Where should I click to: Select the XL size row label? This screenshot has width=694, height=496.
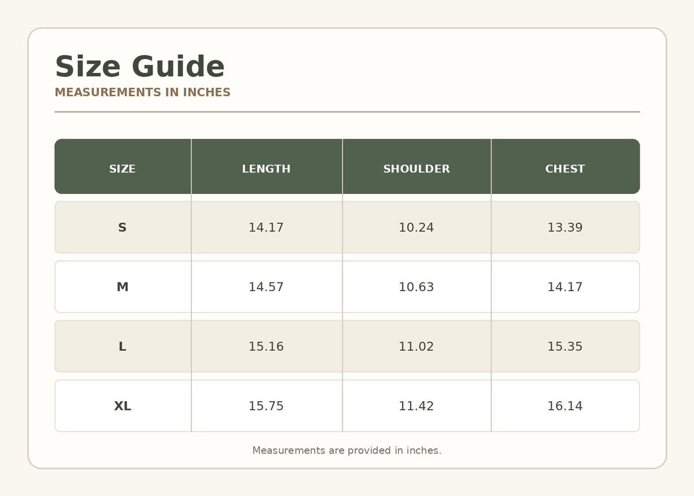pyautogui.click(x=123, y=406)
